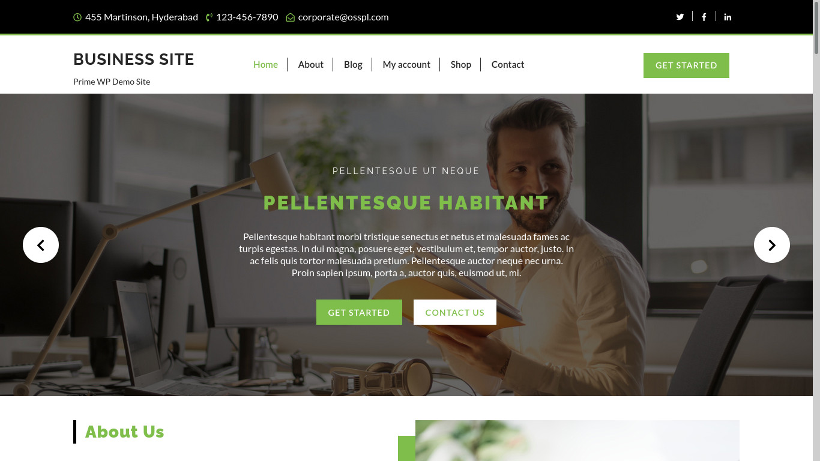This screenshot has width=820, height=461.
Task: Go to previous slide with left arrow
Action: pyautogui.click(x=41, y=245)
